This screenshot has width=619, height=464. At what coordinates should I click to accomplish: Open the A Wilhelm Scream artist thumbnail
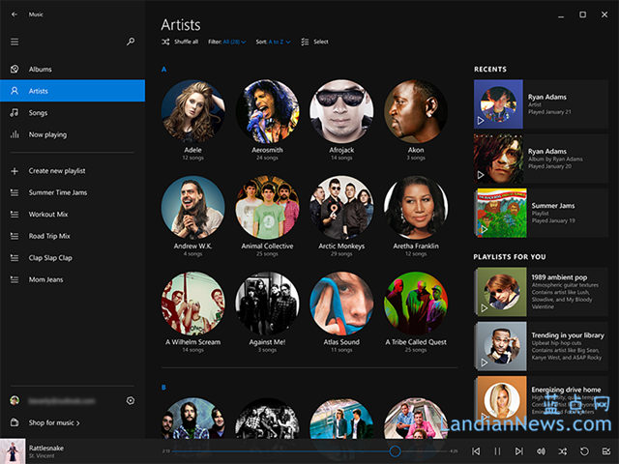pyautogui.click(x=193, y=303)
